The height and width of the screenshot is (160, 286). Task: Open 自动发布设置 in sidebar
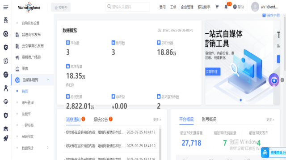[x=31, y=23]
